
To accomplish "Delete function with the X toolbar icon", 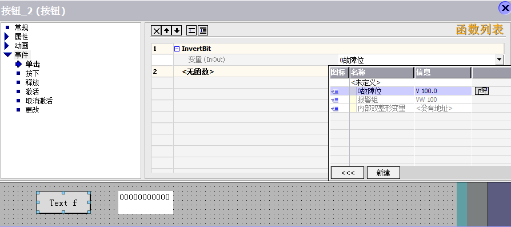I will point(157,31).
